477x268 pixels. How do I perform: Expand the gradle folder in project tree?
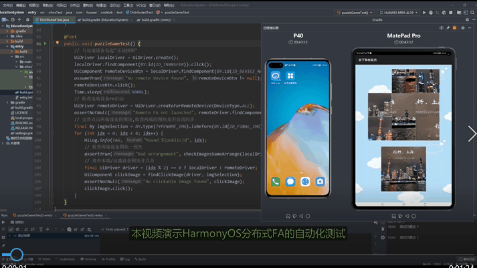(x=7, y=102)
